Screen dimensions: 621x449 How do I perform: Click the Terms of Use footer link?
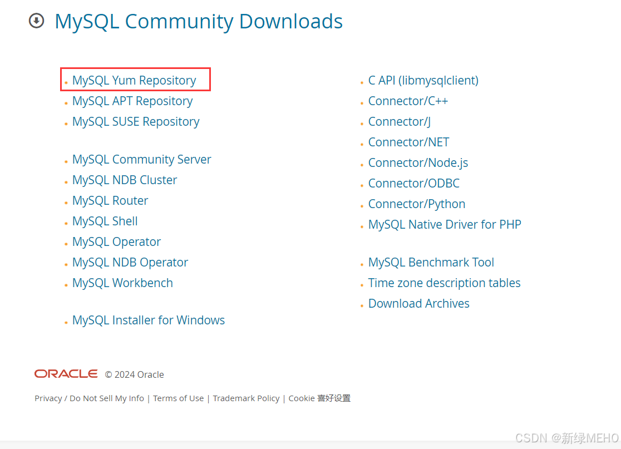click(178, 398)
